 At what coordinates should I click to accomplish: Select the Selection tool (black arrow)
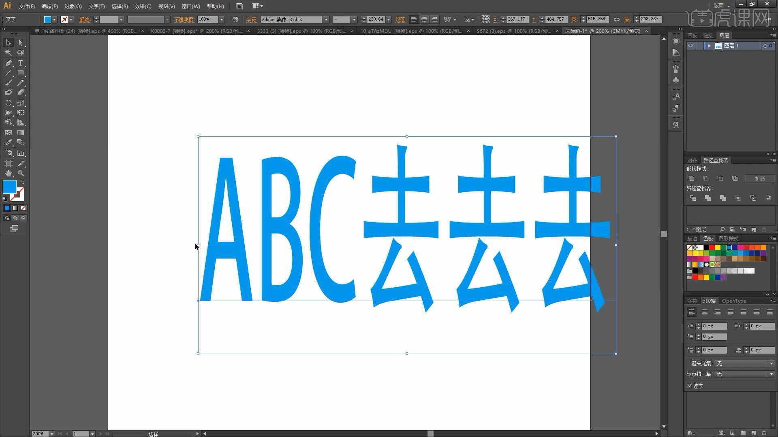[8, 43]
